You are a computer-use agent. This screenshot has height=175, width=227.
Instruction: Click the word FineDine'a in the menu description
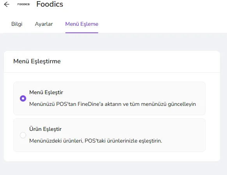coord(90,104)
